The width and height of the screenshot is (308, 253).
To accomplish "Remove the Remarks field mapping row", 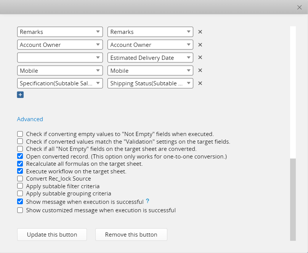I will click(x=200, y=32).
